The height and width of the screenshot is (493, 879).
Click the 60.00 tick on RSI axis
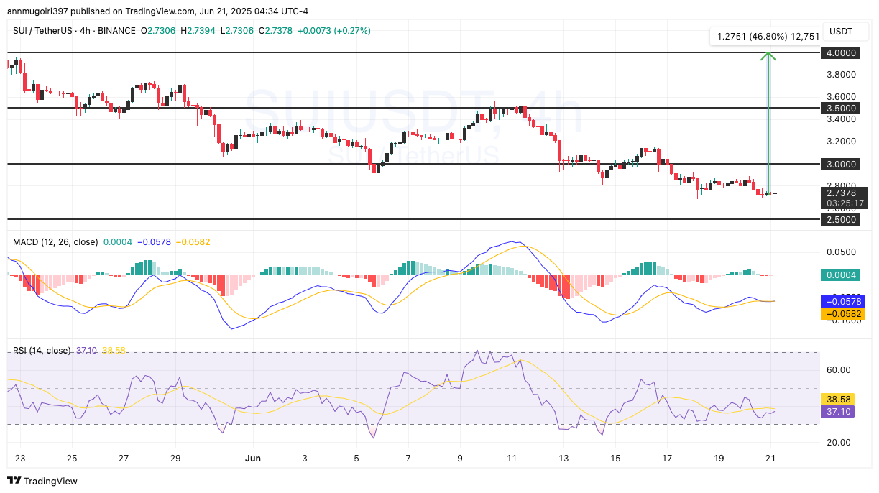coord(838,370)
